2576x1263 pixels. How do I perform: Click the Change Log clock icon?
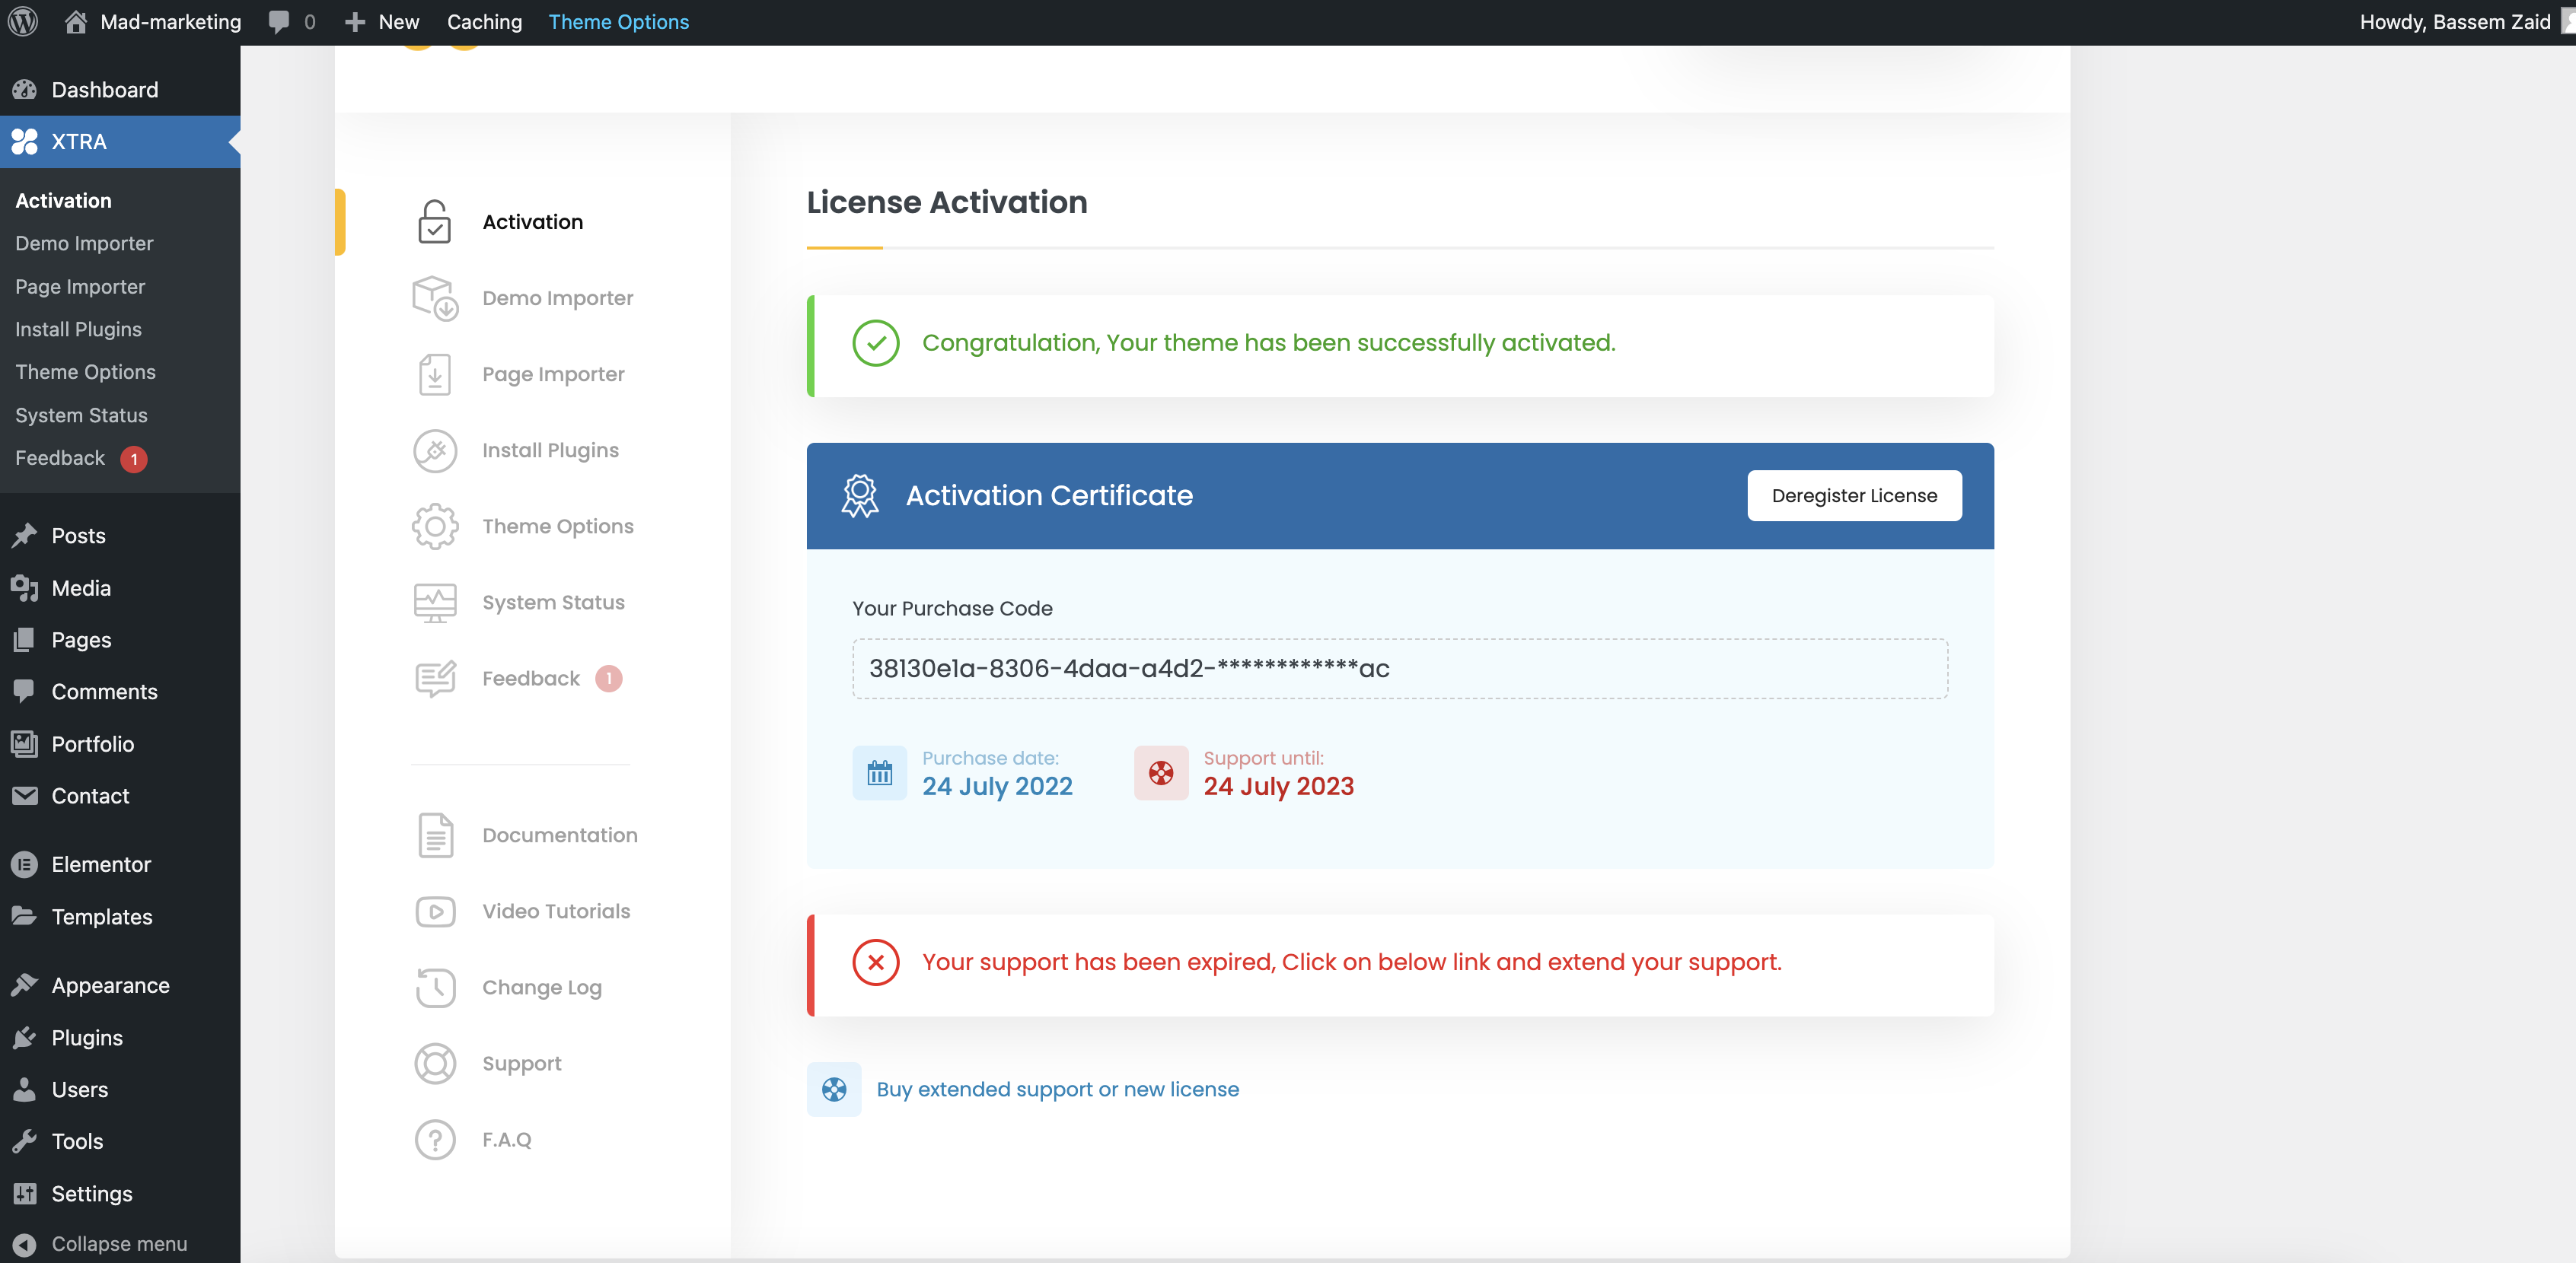point(435,988)
